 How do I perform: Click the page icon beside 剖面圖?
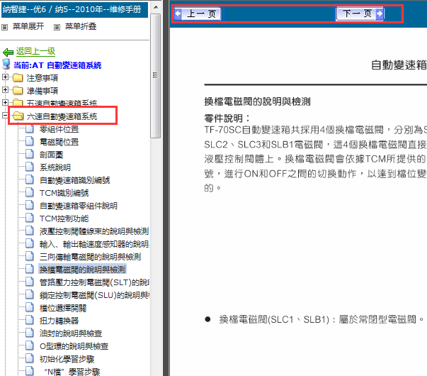point(30,154)
